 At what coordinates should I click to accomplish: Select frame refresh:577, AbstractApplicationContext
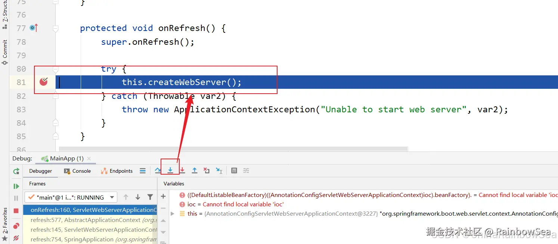point(90,220)
